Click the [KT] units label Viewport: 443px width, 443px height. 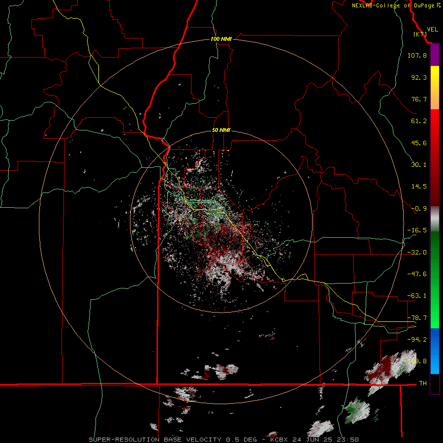tap(420, 34)
